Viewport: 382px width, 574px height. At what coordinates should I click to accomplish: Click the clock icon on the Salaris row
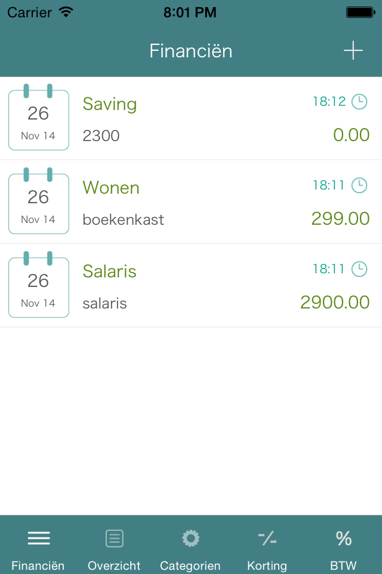click(359, 269)
